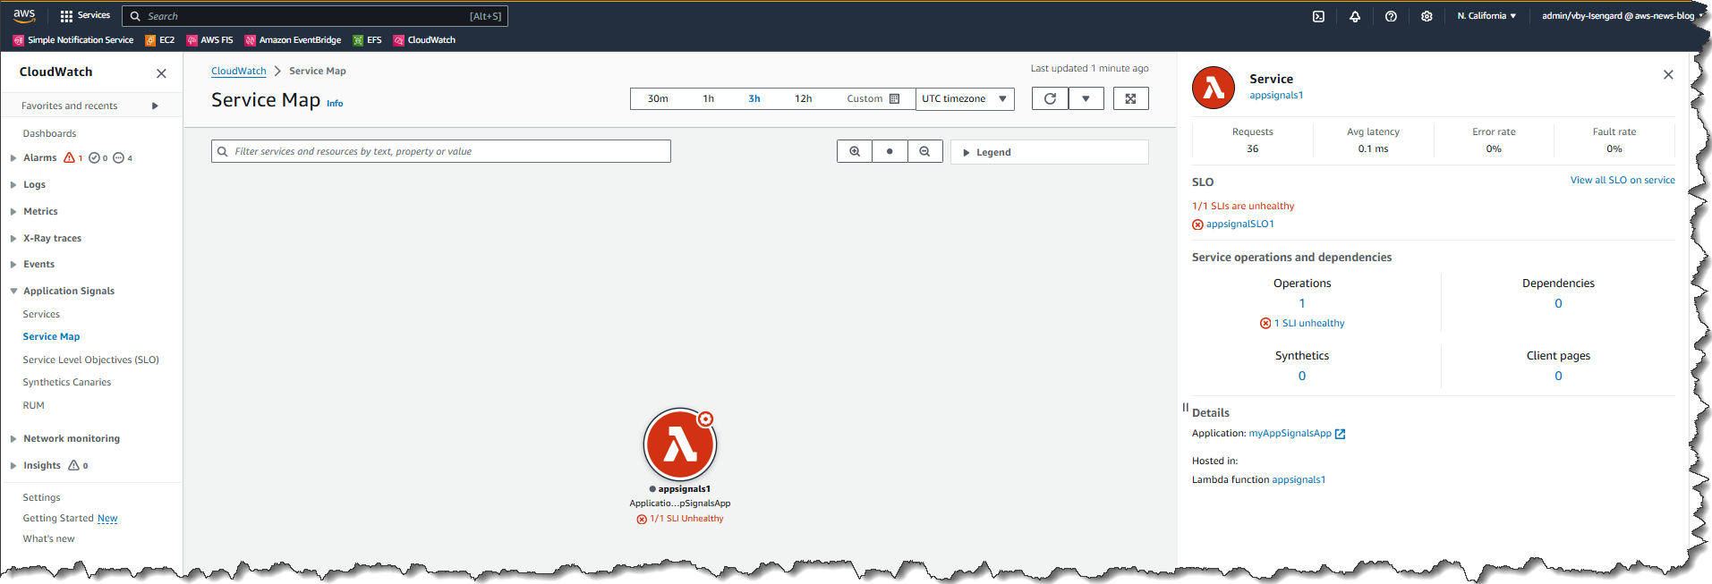1712x584 pixels.
Task: Zoom out on the service map
Action: (x=924, y=151)
